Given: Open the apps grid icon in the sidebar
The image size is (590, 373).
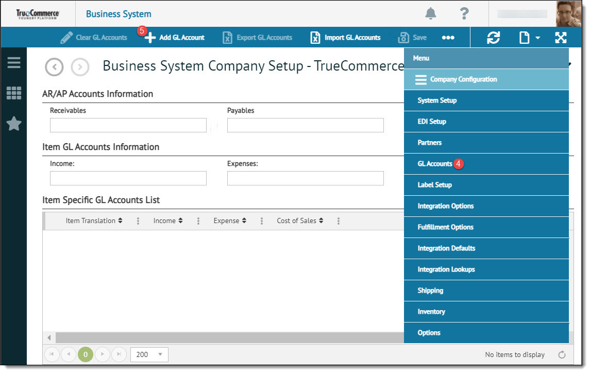Looking at the screenshot, I should (13, 93).
